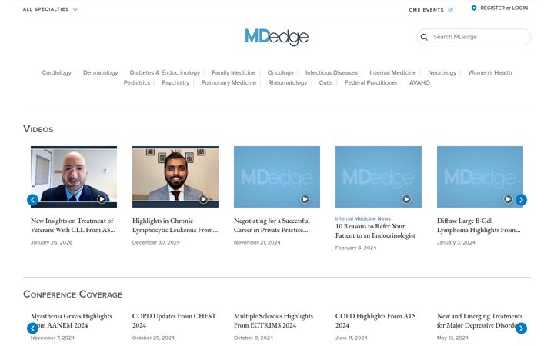This screenshot has width=554, height=346.
Task: Open New Insights on Treatment of Veterans title
Action: click(x=73, y=225)
